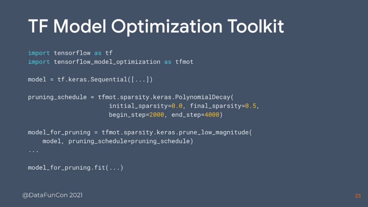Click the "model_for_pruning.fit(...)" code line
This screenshot has width=368, height=207.
coord(75,168)
